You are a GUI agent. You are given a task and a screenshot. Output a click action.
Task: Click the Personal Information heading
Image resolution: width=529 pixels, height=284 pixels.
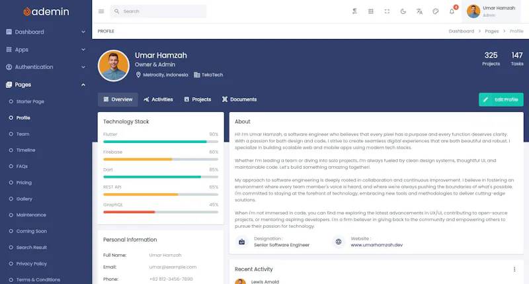click(x=130, y=240)
